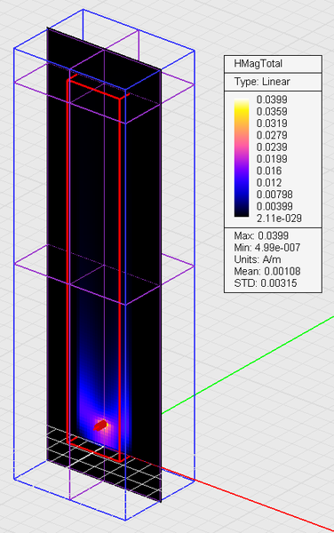Click the 0.0399 top scale value

pos(272,99)
